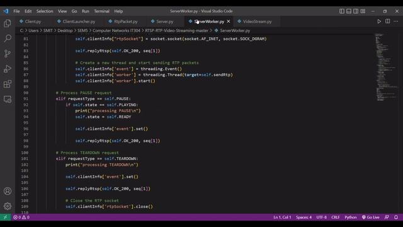Click Computer Networks IT304 breadcrumb
Image resolution: width=403 pixels, height=227 pixels.
coord(116,31)
